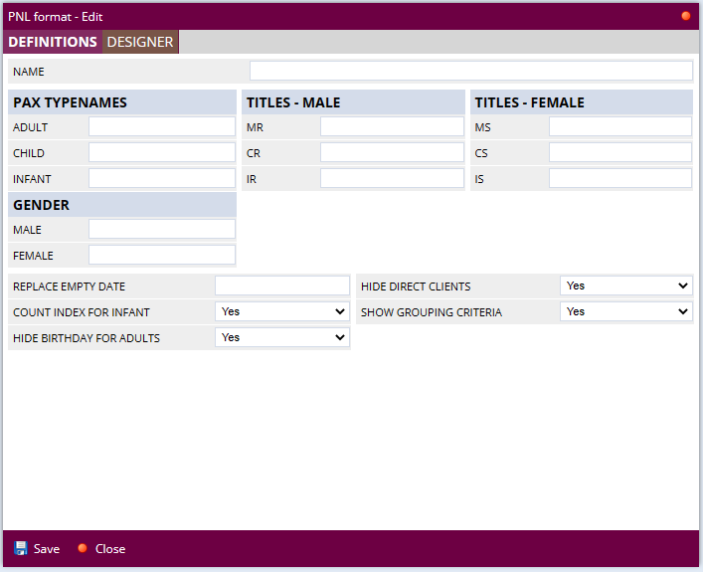The height and width of the screenshot is (572, 703).
Task: Select the Child pax typename field
Action: pos(162,153)
